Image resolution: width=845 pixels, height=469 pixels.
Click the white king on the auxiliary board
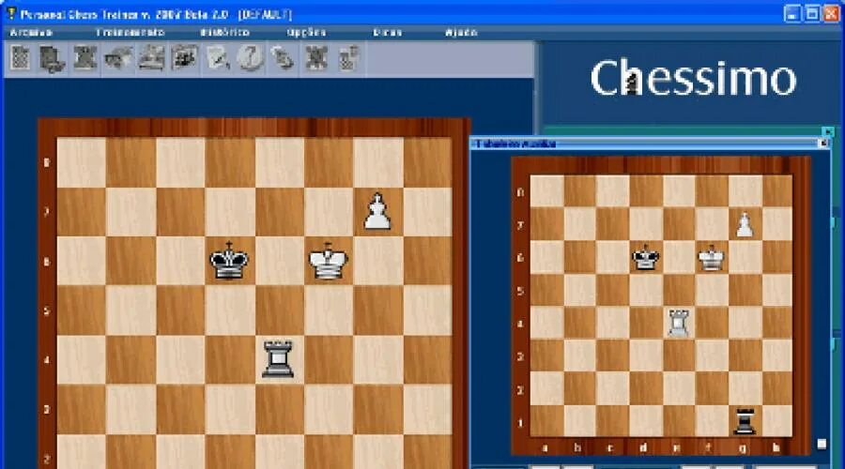point(711,257)
